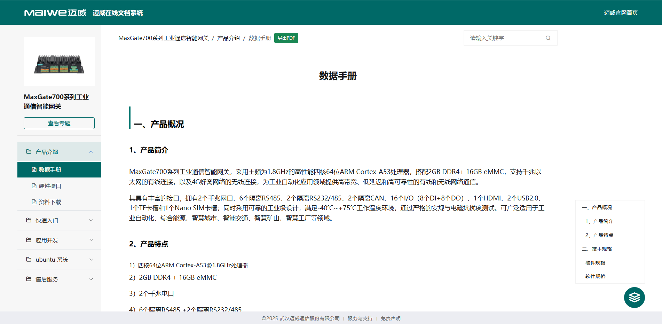Click the folder icon beside 售后服务

29,279
